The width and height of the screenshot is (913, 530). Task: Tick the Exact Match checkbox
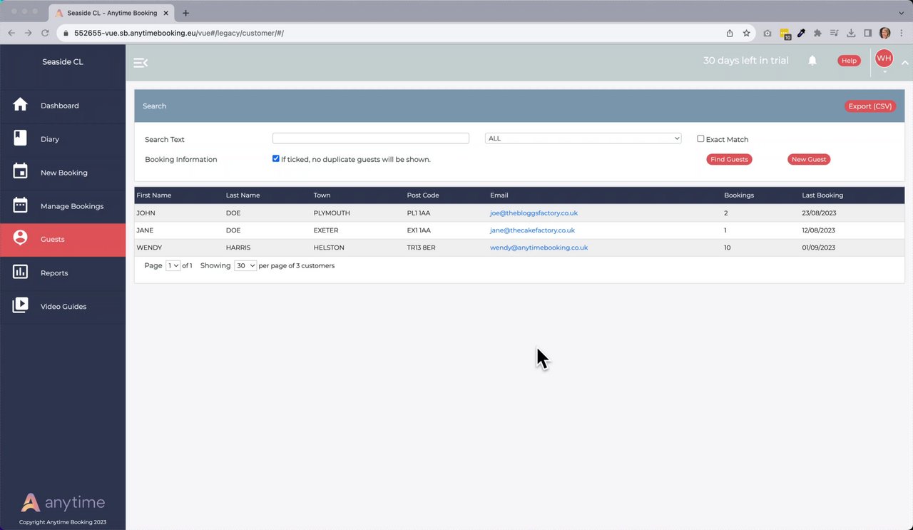(x=700, y=138)
